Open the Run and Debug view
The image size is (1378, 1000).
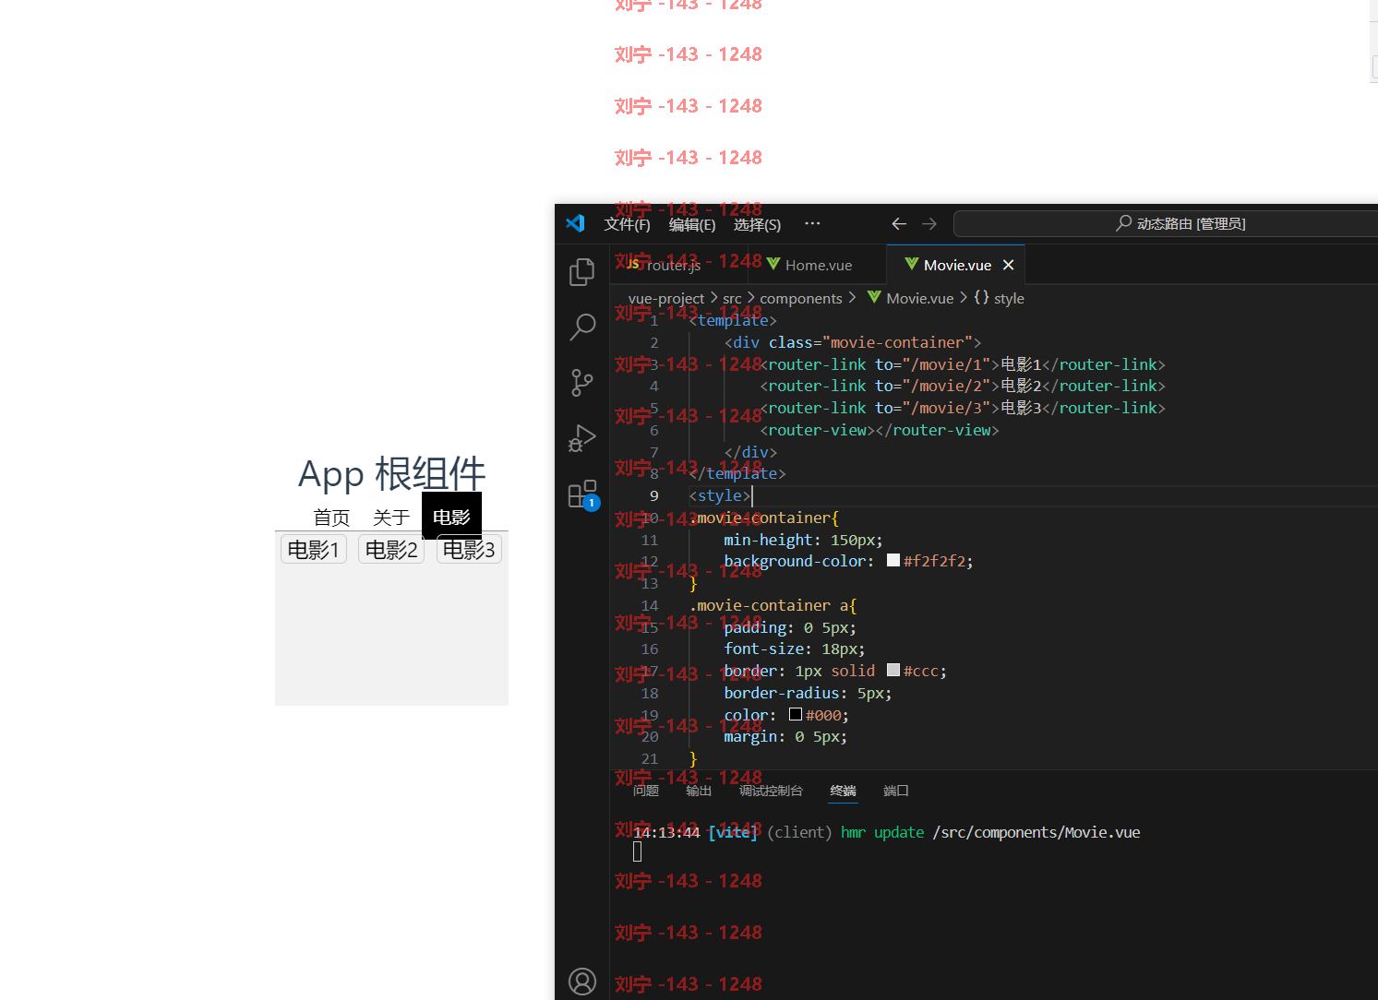581,438
